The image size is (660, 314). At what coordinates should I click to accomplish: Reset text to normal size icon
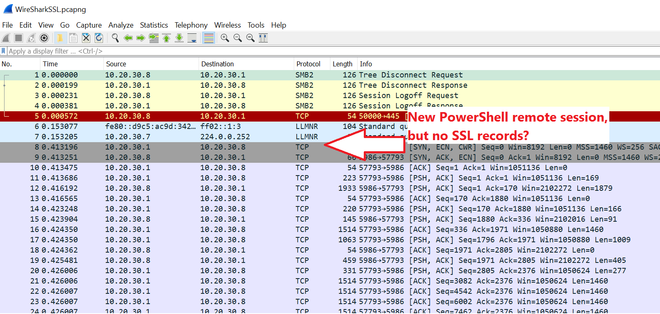tap(250, 38)
